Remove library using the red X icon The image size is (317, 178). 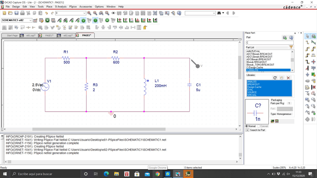coord(288,78)
